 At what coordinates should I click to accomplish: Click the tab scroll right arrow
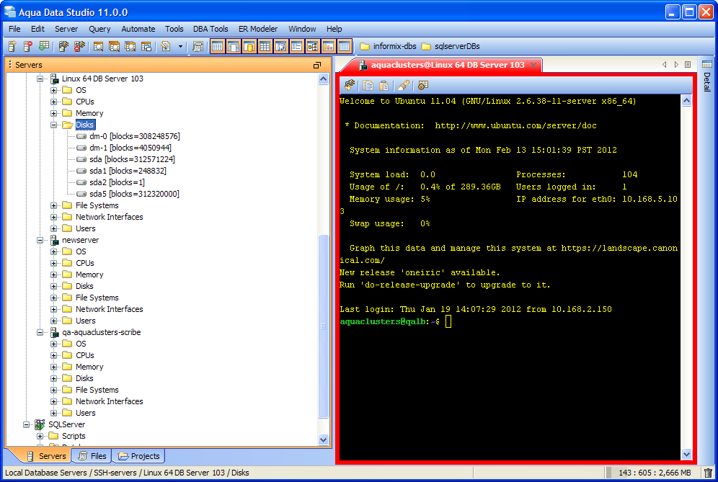(x=676, y=65)
